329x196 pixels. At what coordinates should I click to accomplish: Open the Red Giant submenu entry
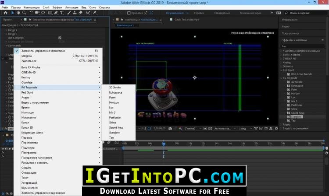click(x=58, y=92)
